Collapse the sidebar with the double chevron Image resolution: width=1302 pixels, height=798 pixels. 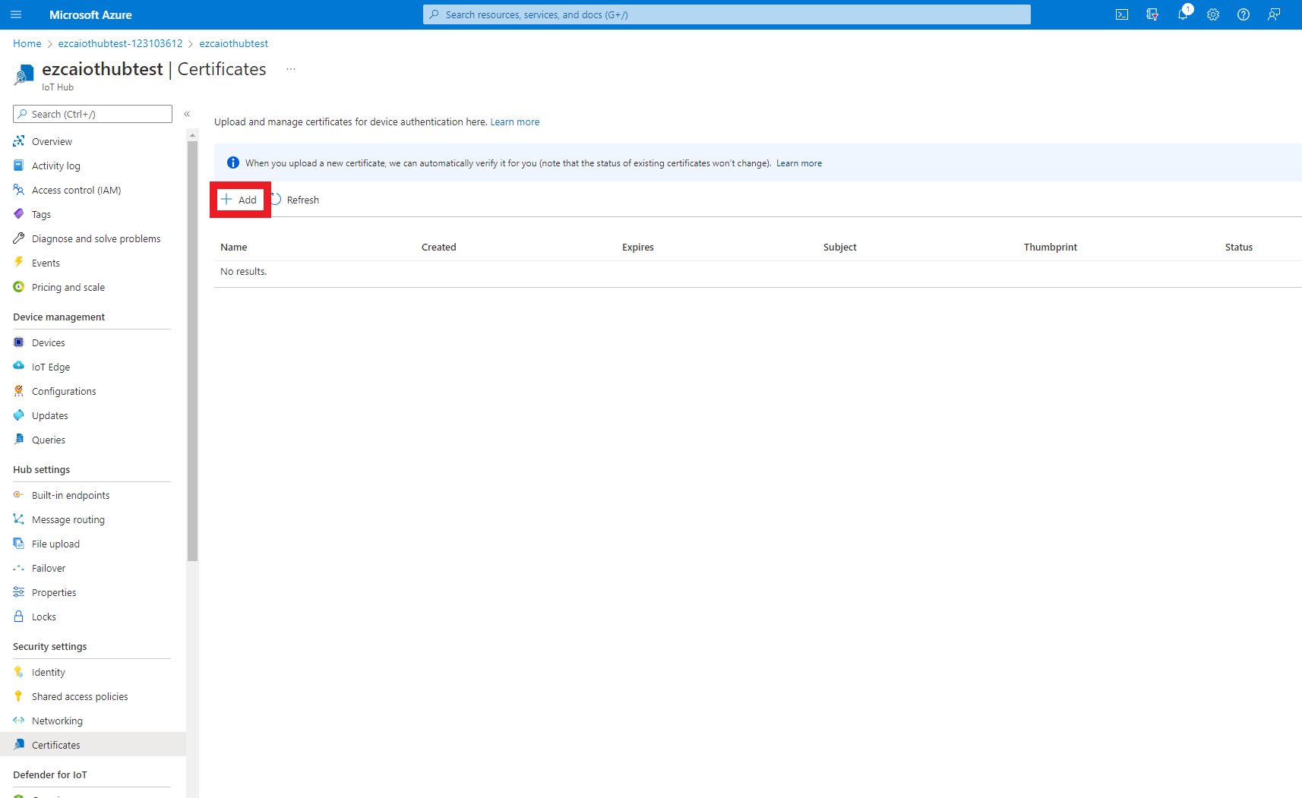point(187,114)
